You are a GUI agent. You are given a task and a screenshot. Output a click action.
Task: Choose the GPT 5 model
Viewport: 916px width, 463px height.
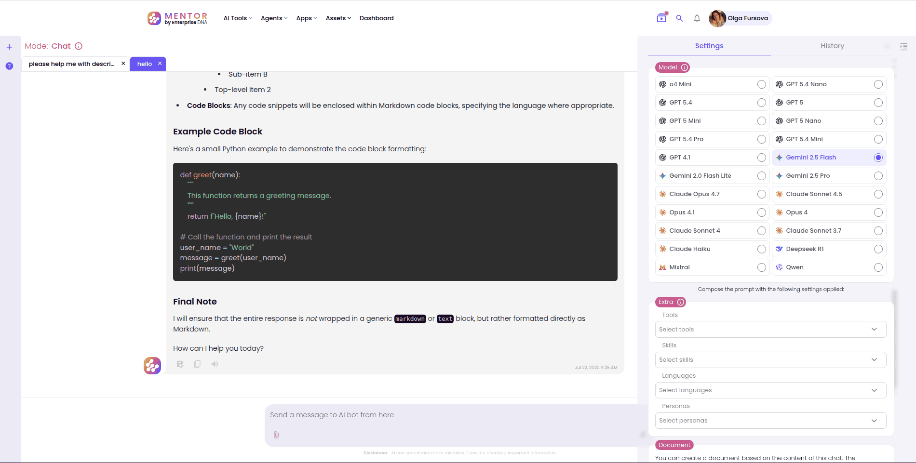point(829,103)
